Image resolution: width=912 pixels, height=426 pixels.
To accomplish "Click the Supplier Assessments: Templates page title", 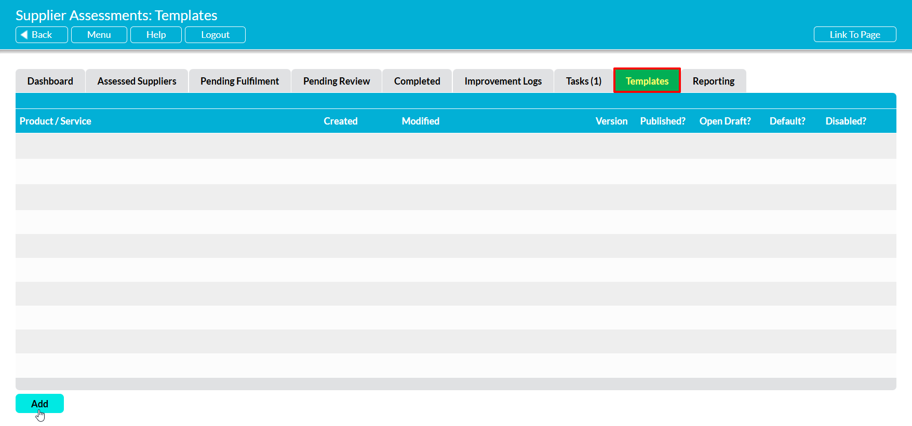I will pos(116,15).
